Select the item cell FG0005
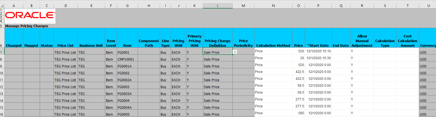 [x=127, y=114]
